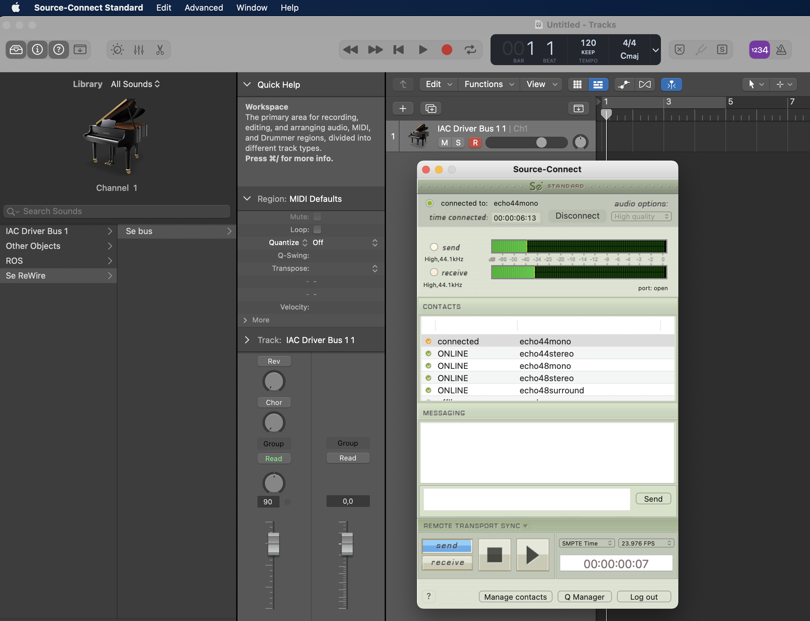810x621 pixels.
Task: Mute the IAC Driver Bus track
Action: [444, 143]
